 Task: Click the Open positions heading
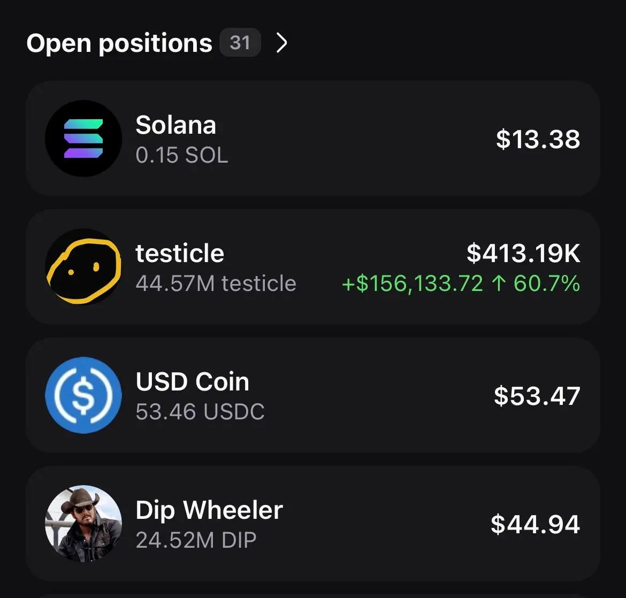pyautogui.click(x=119, y=43)
